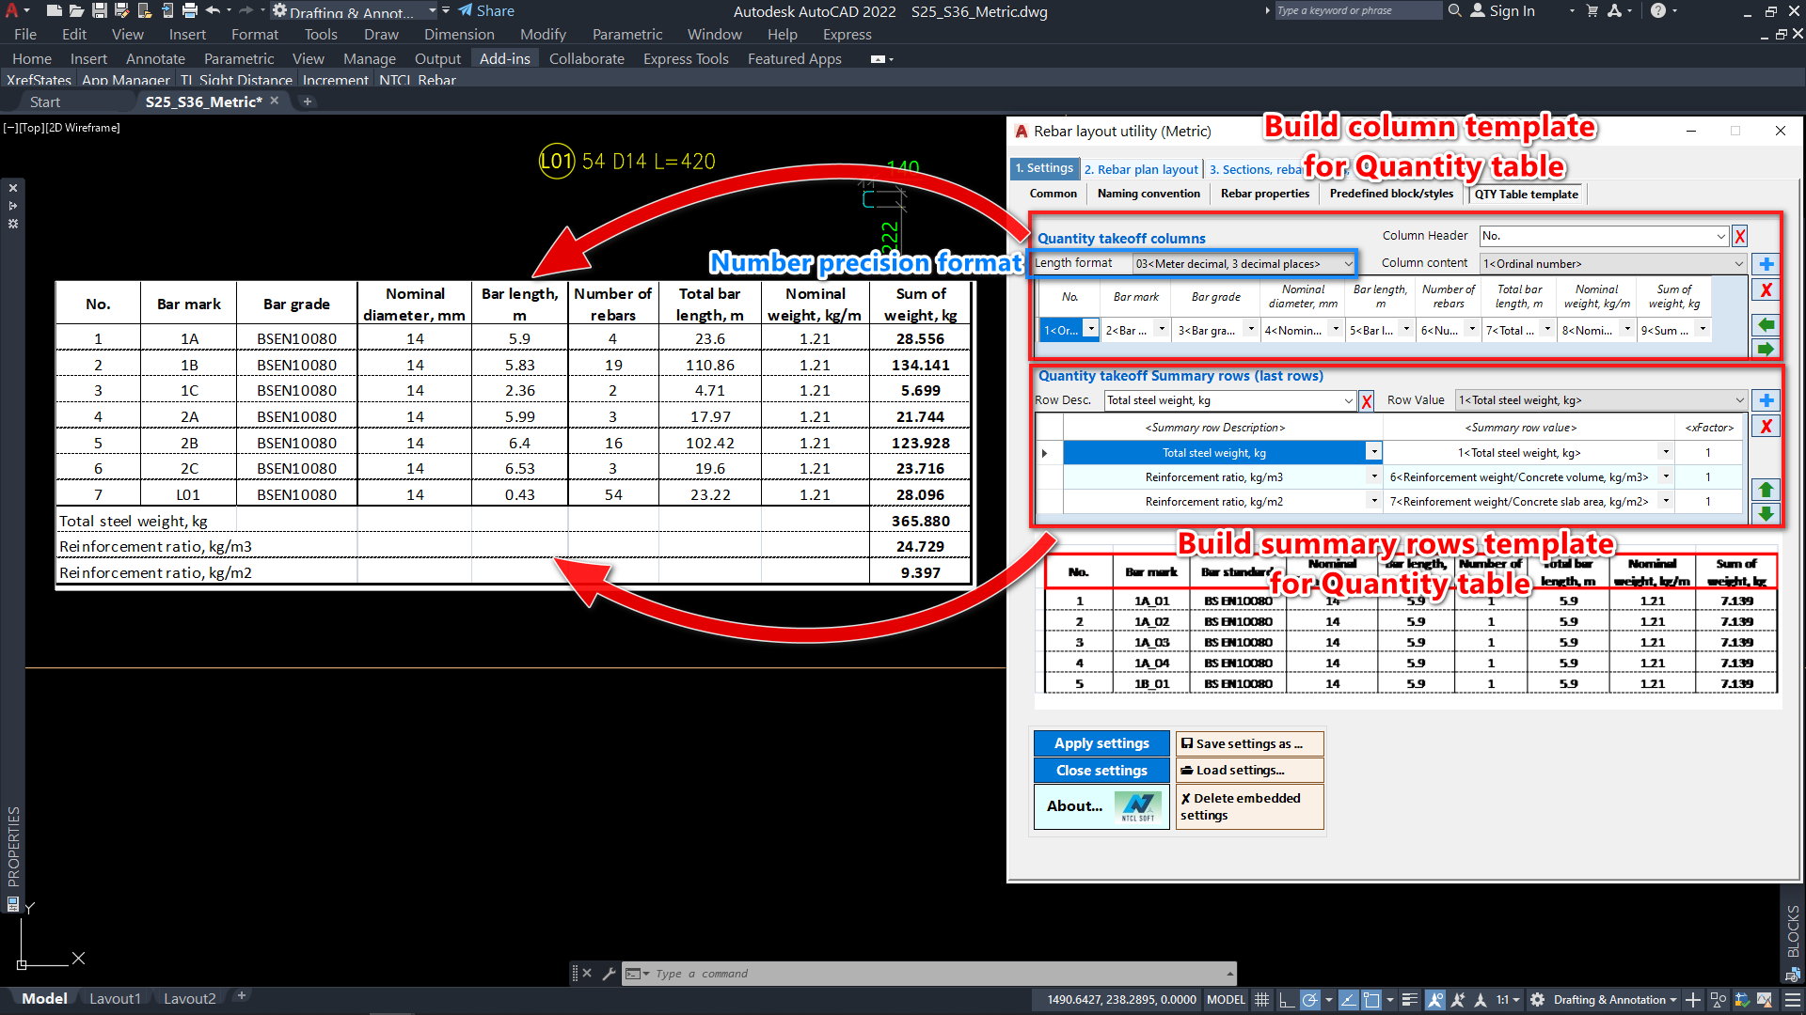The height and width of the screenshot is (1015, 1806).
Task: Open the Row Value dropdown
Action: pos(1739,400)
